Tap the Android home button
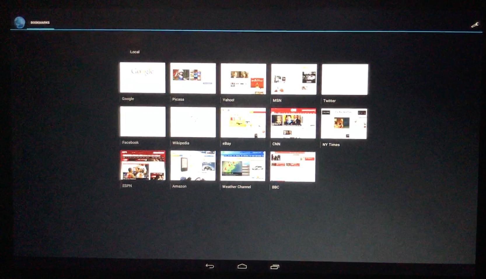This screenshot has height=279, width=486. point(242,266)
